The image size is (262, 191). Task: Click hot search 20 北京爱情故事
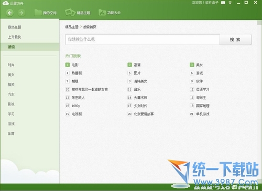[x=140, y=114]
